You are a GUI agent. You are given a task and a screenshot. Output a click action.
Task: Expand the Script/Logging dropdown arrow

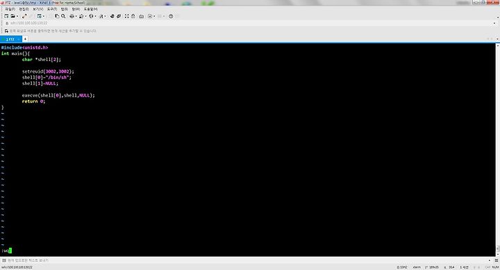pos(154,16)
